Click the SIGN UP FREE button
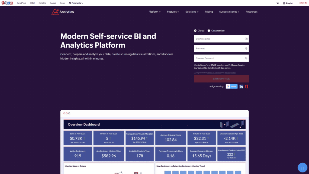309x174 pixels. coord(221,79)
